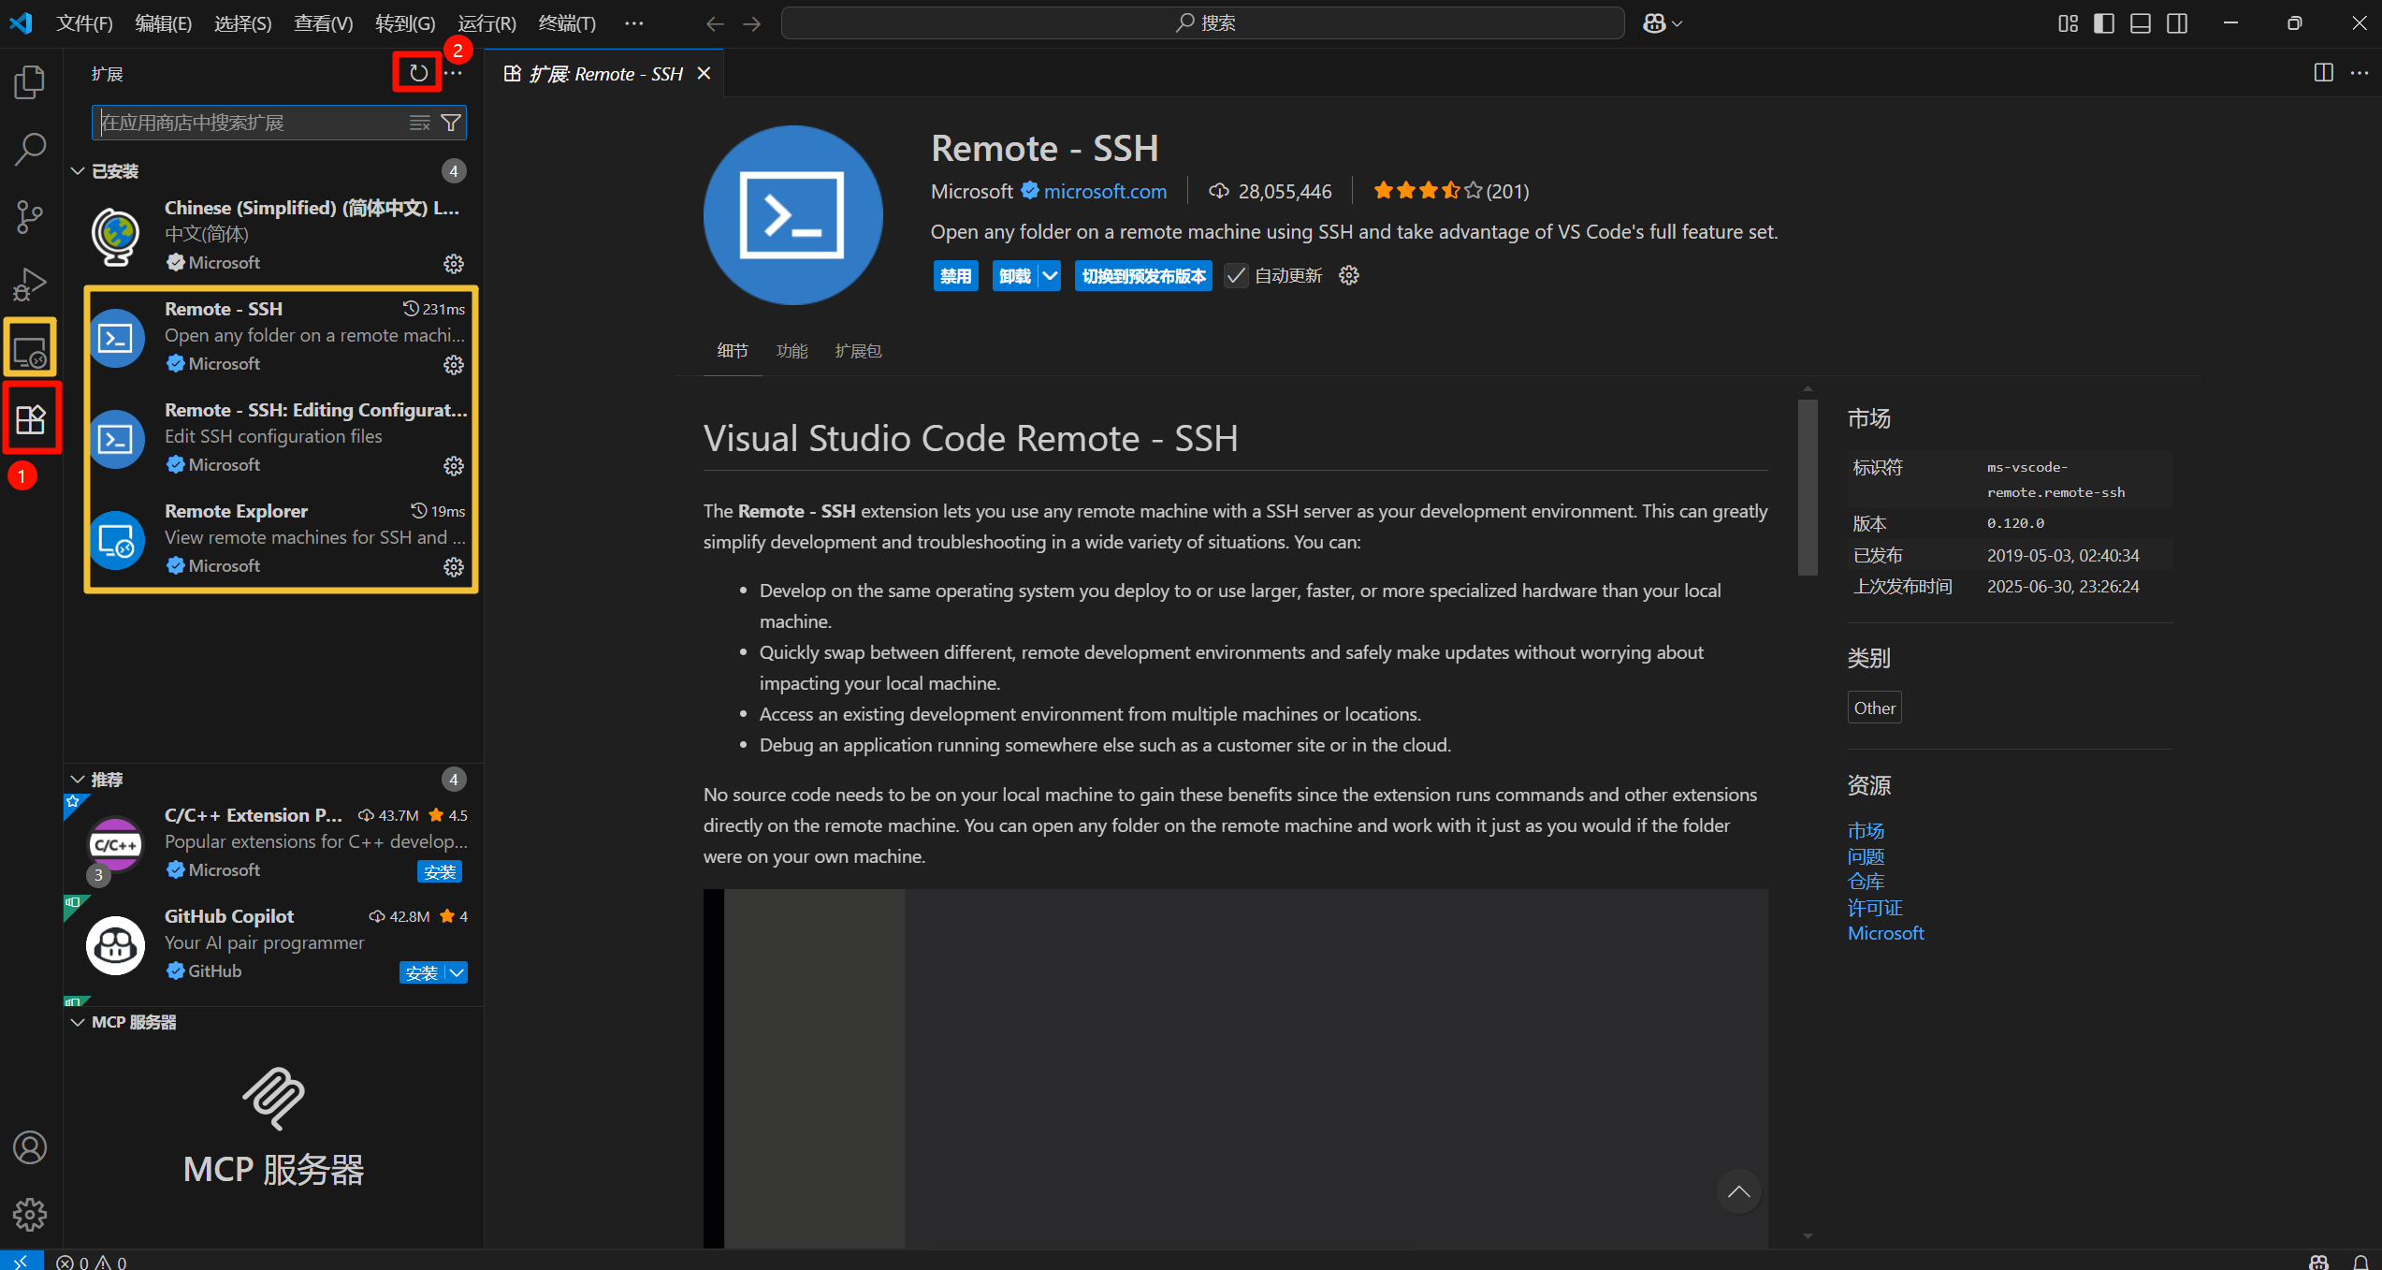The height and width of the screenshot is (1270, 2382).
Task: Click the command center search box
Action: click(1203, 23)
